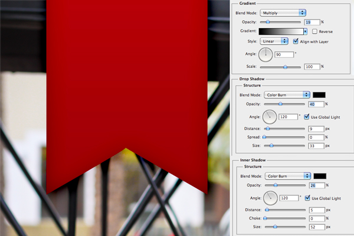The width and height of the screenshot is (354, 236).
Task: Adjust the Inner Shadow Choke slider
Action: (265, 218)
